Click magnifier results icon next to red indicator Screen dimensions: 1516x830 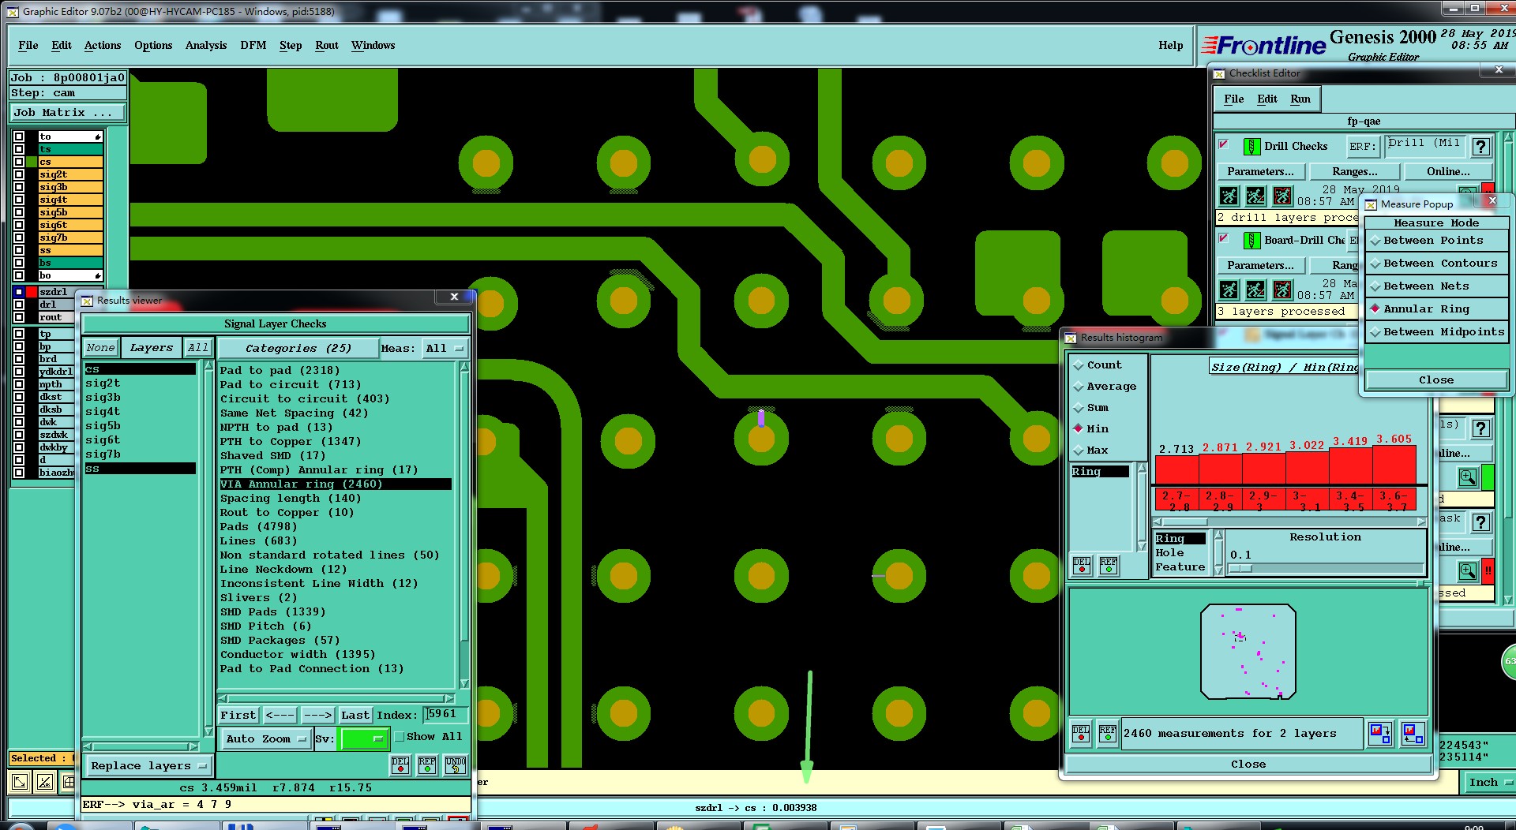1467,570
